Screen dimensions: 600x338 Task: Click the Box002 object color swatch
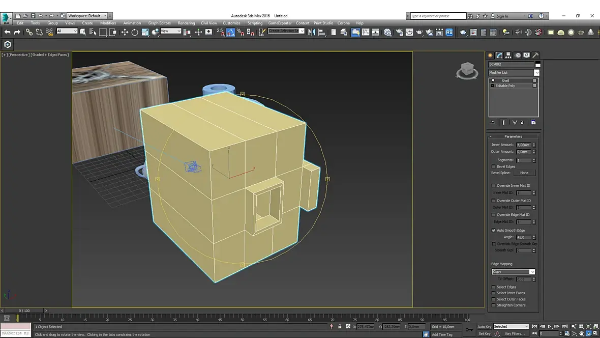point(537,65)
